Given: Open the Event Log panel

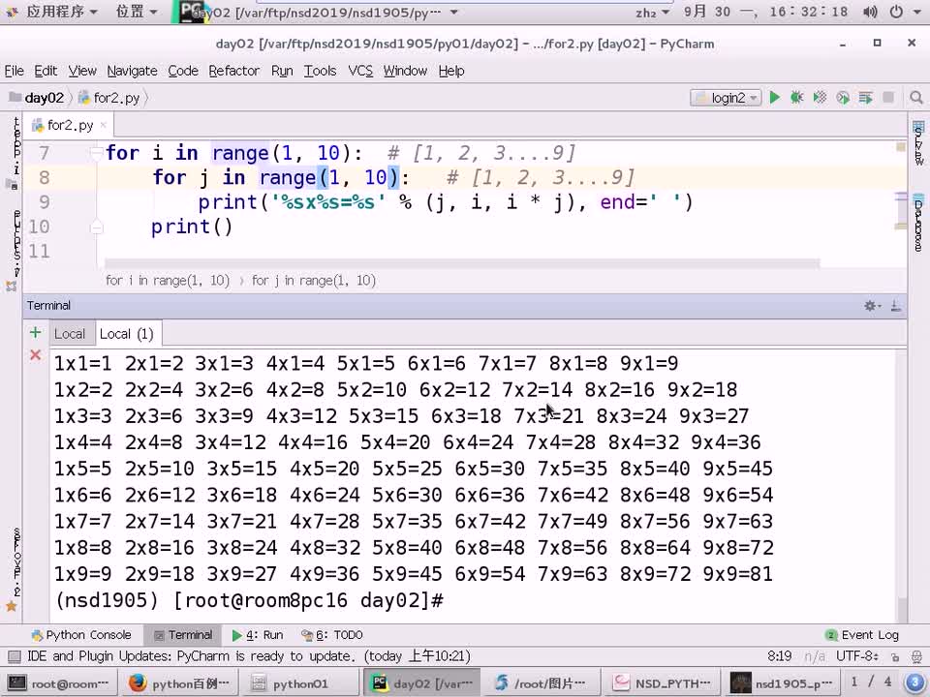Looking at the screenshot, I should 862,635.
